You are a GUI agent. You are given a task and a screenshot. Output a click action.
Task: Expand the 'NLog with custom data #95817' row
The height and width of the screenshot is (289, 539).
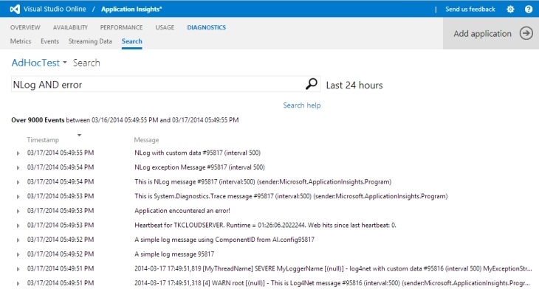(18, 153)
